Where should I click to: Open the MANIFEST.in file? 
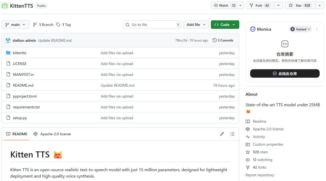23,75
